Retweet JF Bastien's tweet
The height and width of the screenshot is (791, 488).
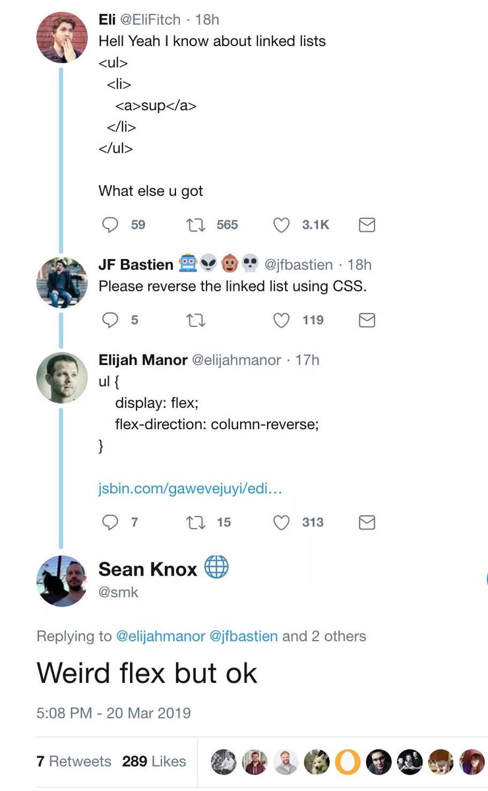pos(195,320)
